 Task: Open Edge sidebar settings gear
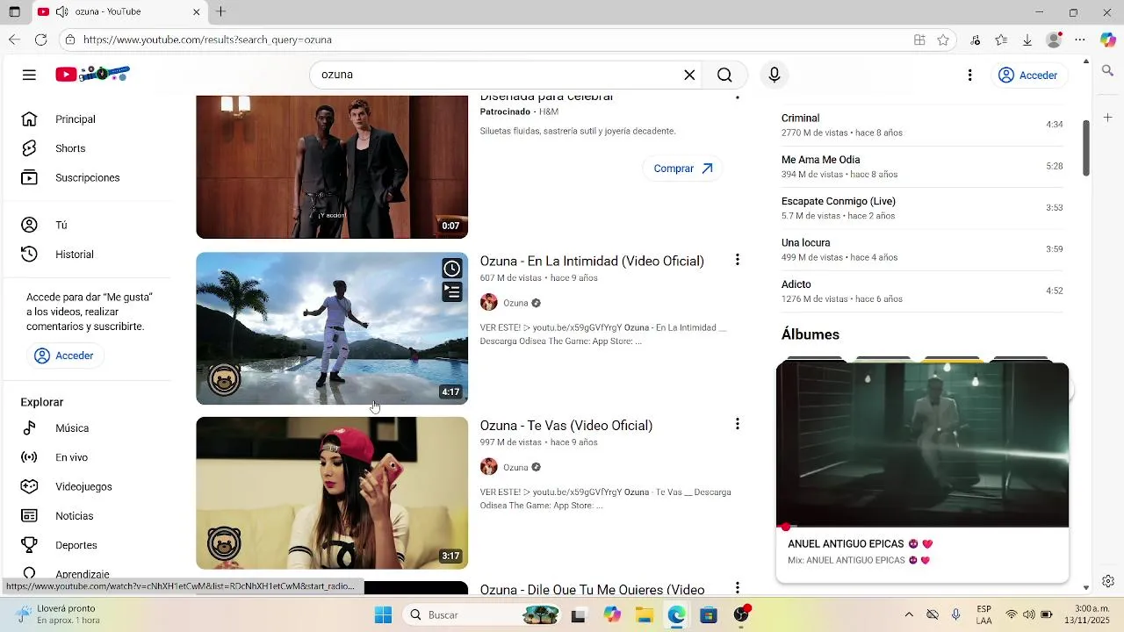click(1108, 581)
